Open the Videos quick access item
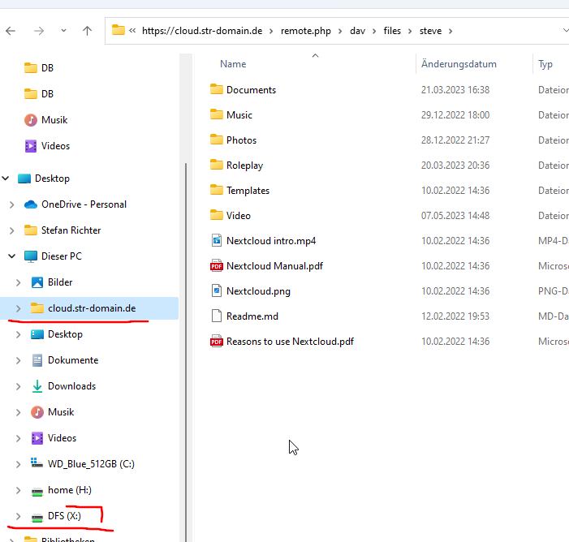This screenshot has width=569, height=542. click(47, 146)
